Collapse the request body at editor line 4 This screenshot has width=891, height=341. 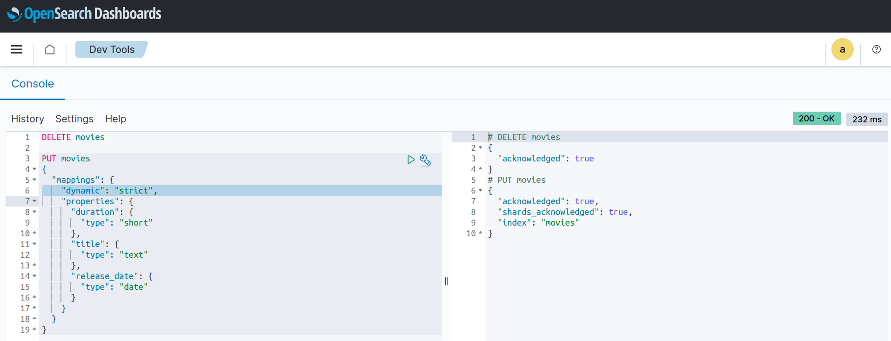pos(34,169)
